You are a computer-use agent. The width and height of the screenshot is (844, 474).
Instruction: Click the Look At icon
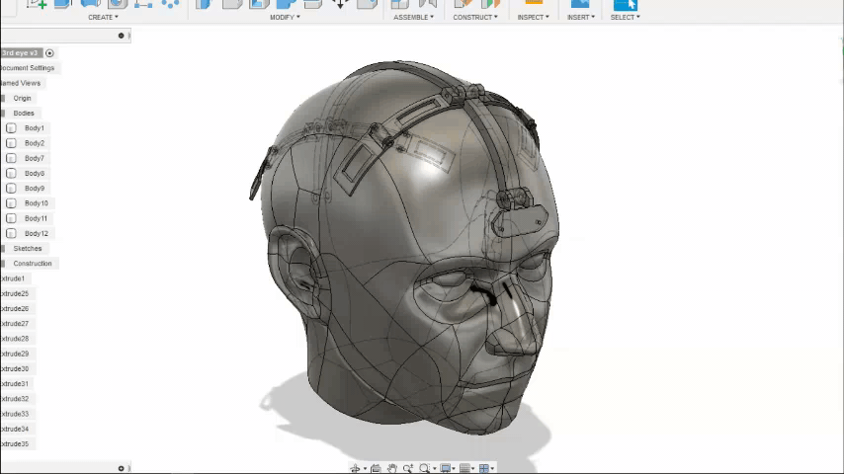[376, 468]
